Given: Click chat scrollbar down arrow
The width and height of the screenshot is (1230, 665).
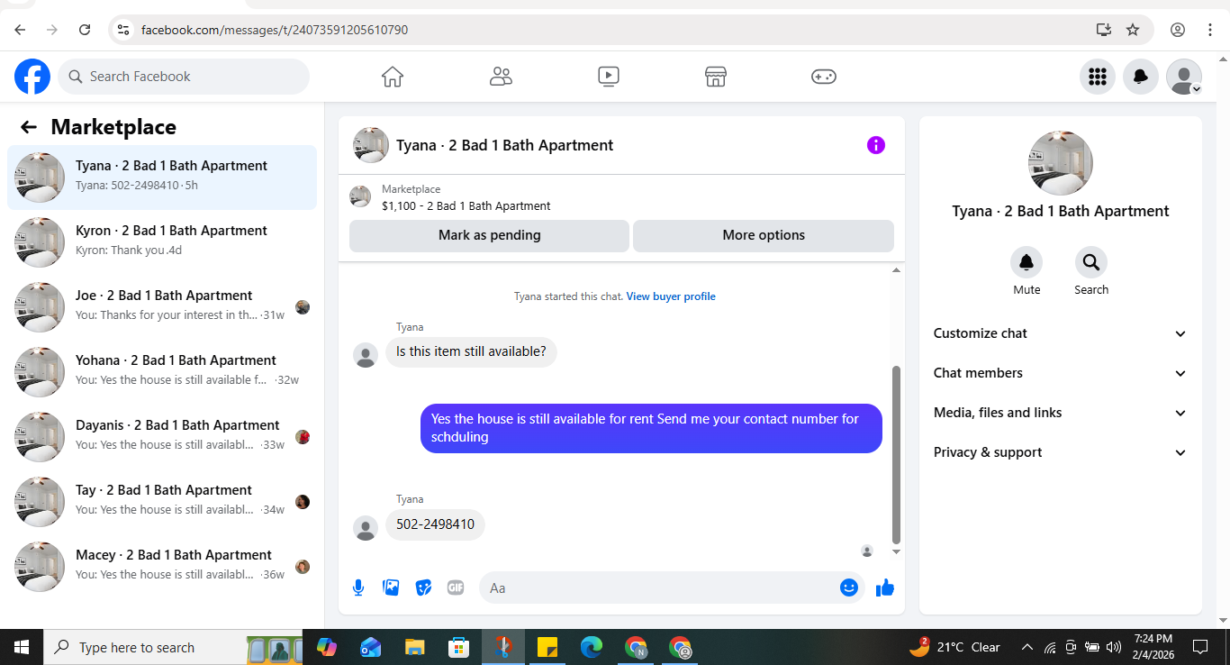Looking at the screenshot, I should point(896,551).
